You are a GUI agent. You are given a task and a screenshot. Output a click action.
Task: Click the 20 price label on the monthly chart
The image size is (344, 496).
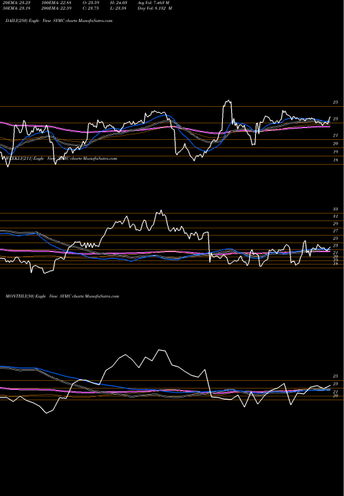(336, 395)
